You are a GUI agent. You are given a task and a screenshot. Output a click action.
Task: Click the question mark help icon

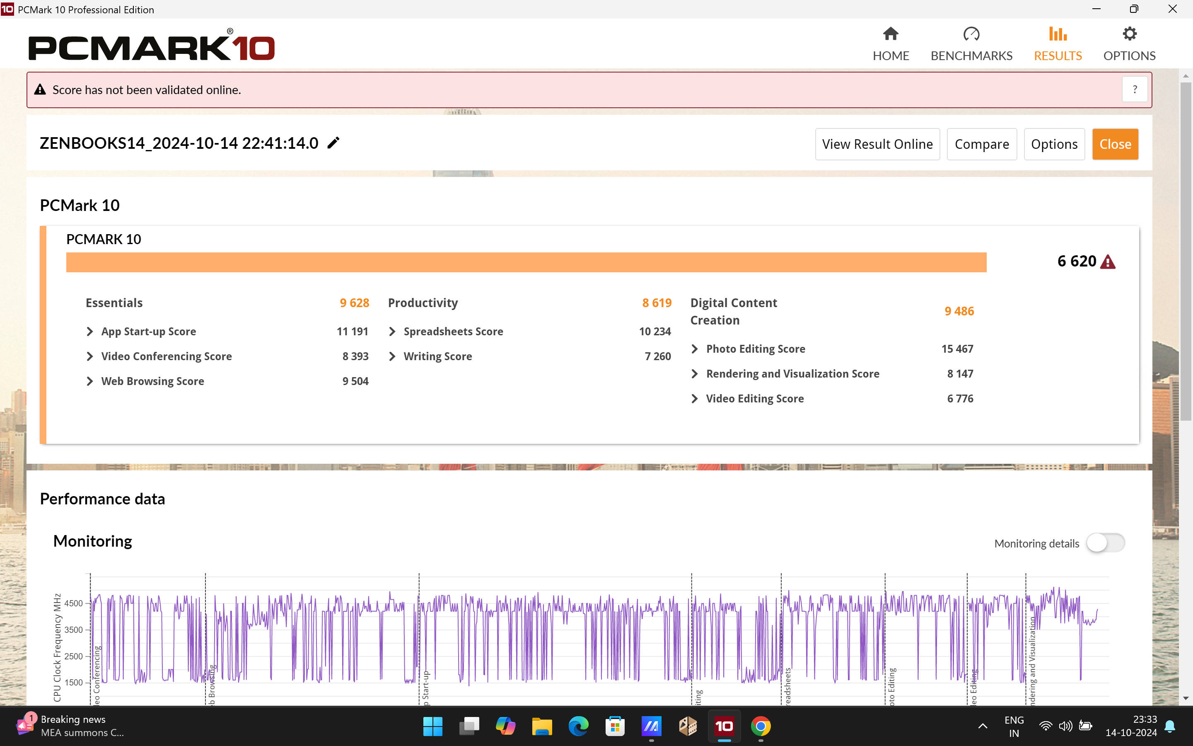(1134, 89)
